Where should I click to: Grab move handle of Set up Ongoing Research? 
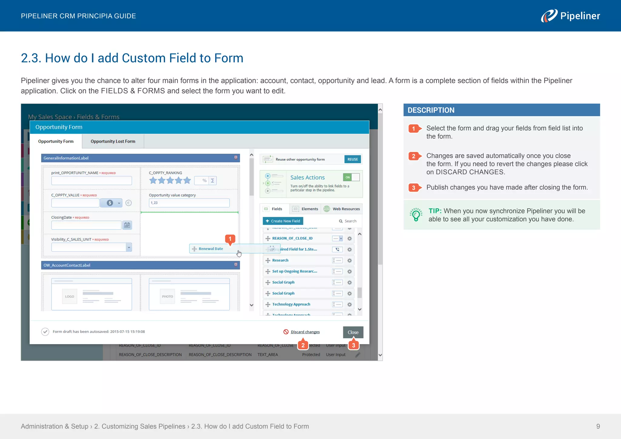pyautogui.click(x=268, y=271)
